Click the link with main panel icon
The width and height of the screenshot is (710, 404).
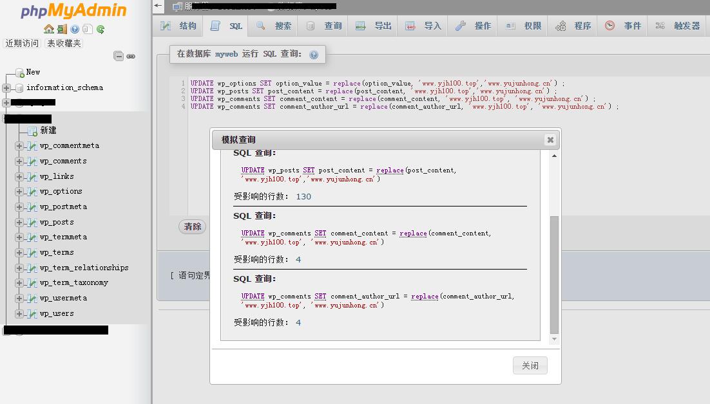coord(131,56)
